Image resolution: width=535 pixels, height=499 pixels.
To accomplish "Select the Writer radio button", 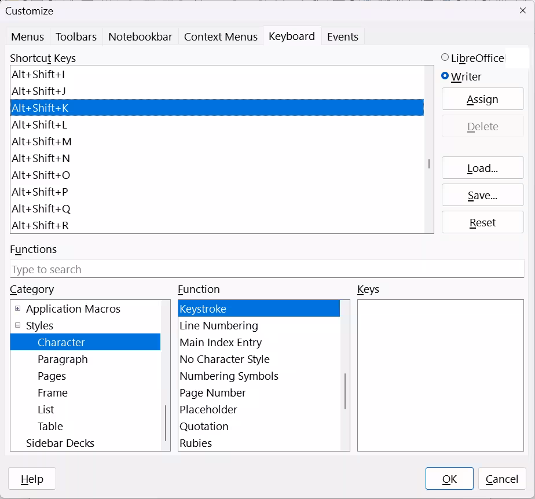I will click(x=445, y=76).
